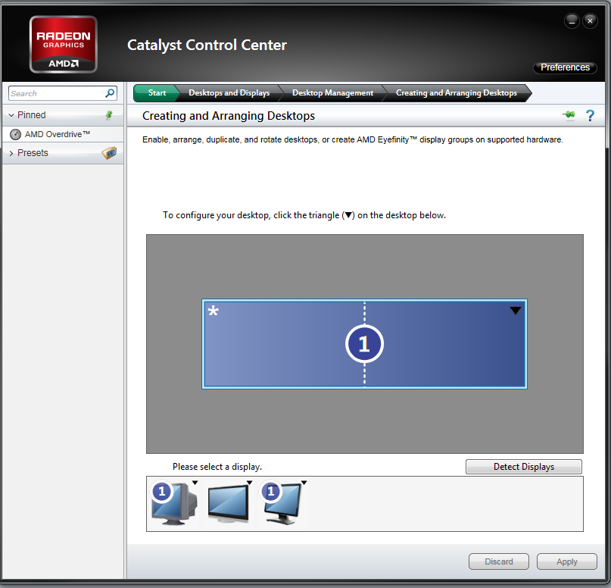Click the Apply button
The width and height of the screenshot is (611, 588).
(x=567, y=561)
